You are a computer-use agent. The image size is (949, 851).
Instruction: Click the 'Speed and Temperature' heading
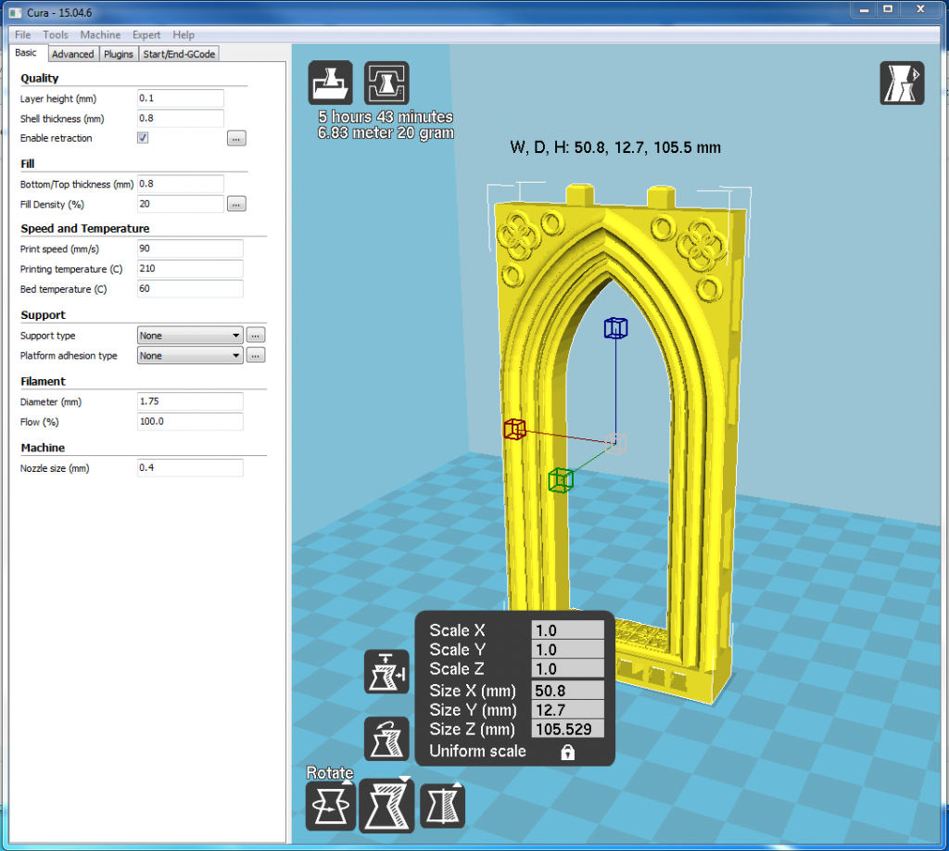[x=84, y=228]
